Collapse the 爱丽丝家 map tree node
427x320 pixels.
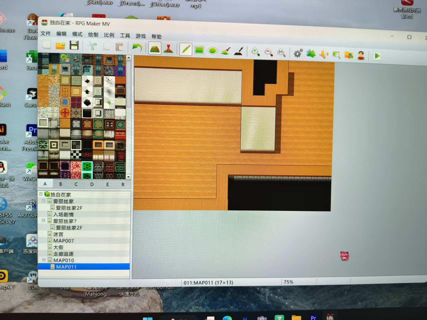(44, 201)
